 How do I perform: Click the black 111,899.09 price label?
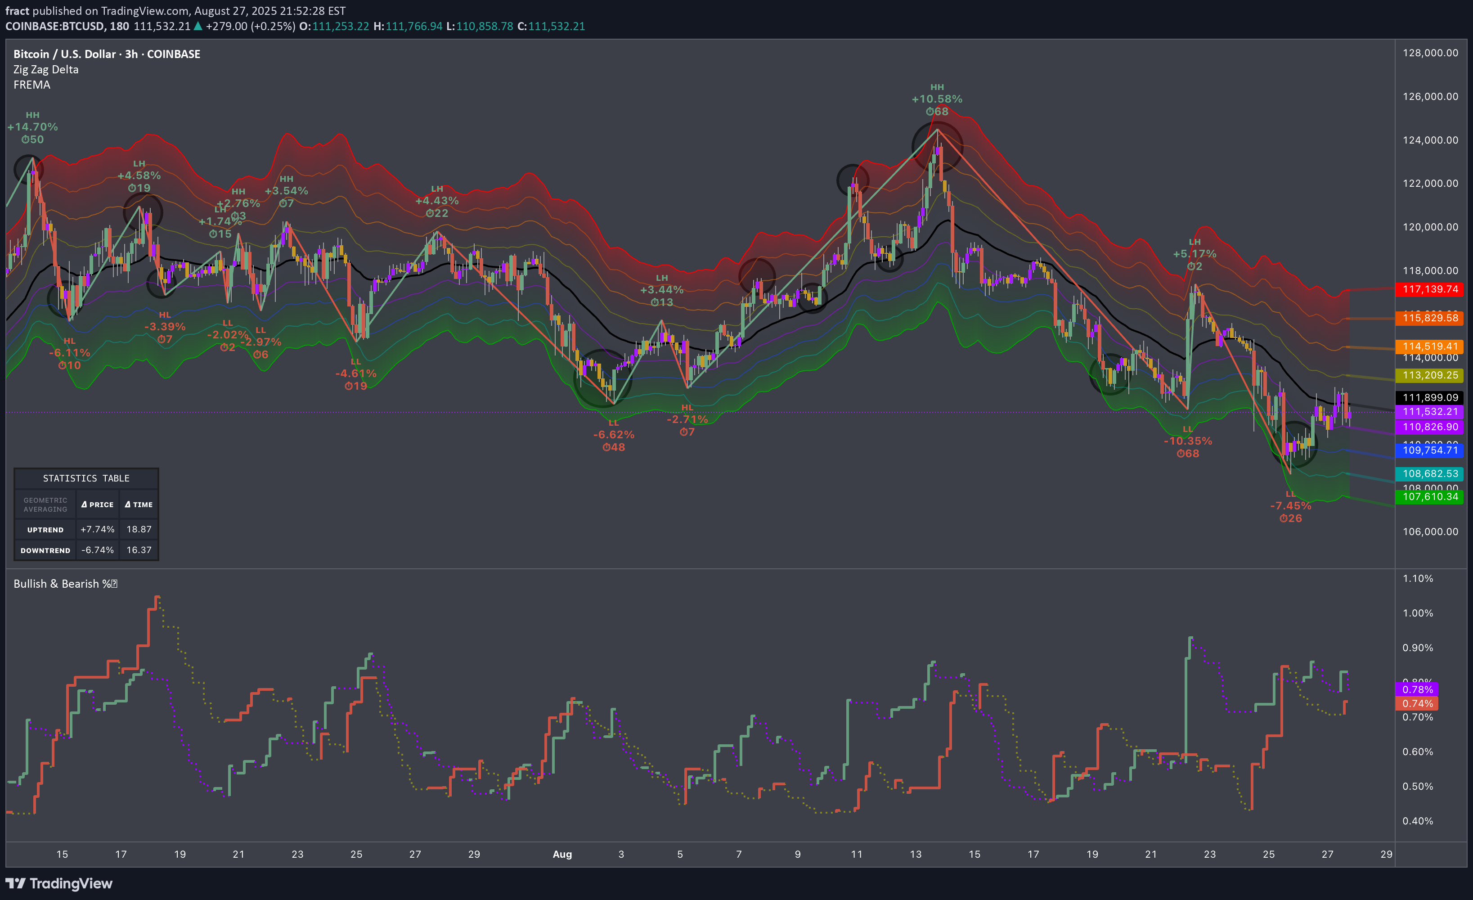[1429, 398]
